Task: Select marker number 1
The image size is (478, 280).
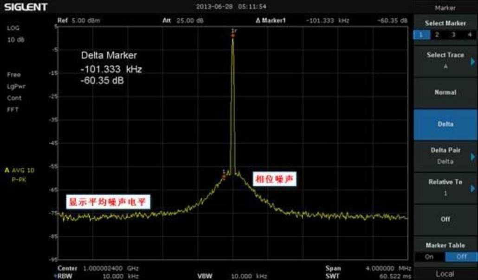Action: tap(421, 35)
